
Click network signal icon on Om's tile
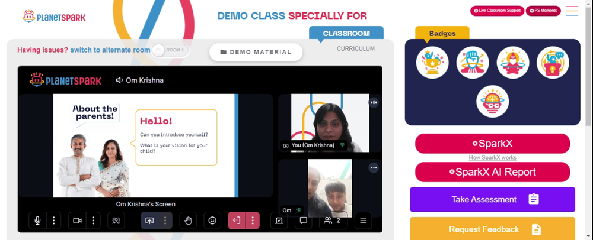tap(299, 210)
